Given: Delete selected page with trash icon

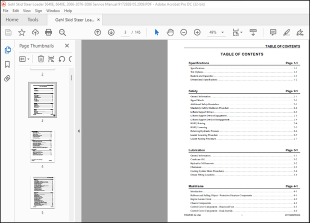Looking at the screenshot, I should 41,59.
